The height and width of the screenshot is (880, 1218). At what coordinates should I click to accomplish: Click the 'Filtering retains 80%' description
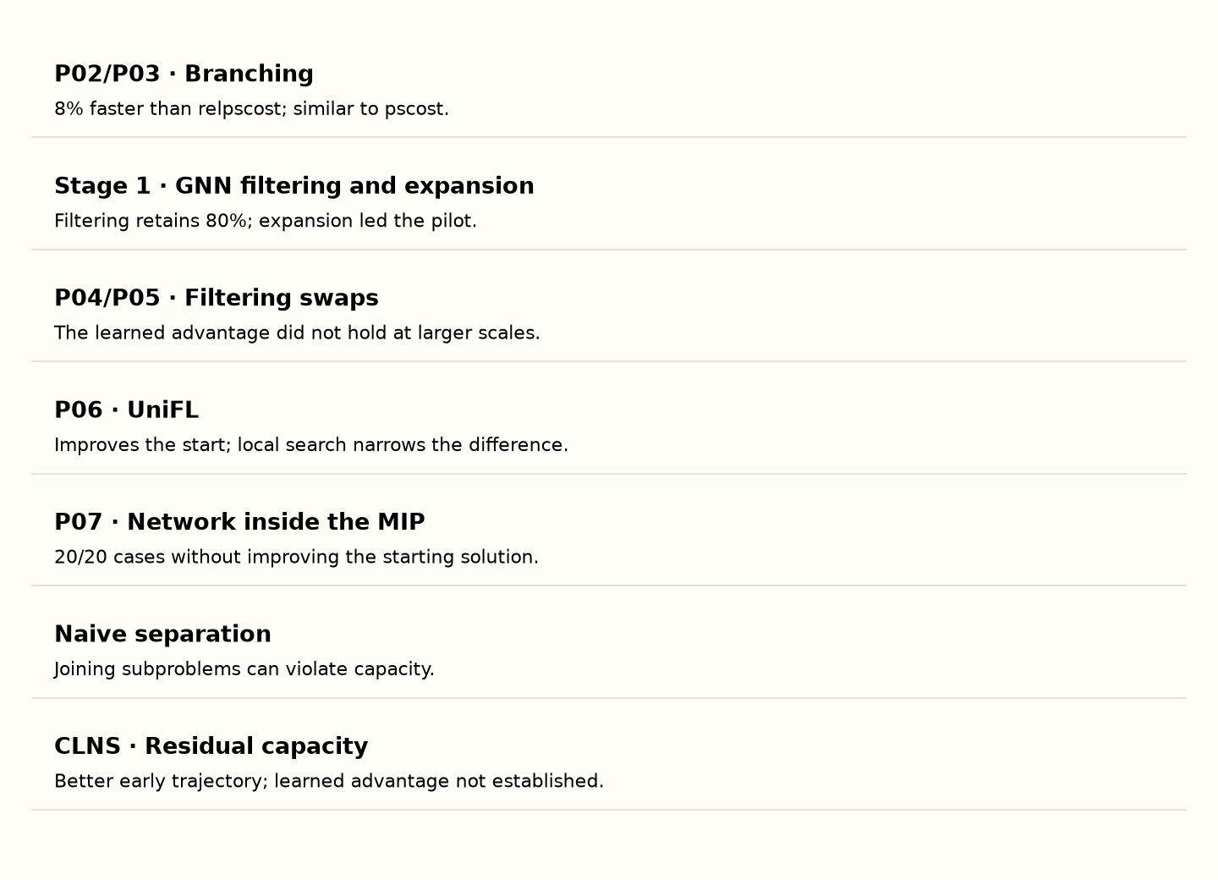(x=266, y=221)
